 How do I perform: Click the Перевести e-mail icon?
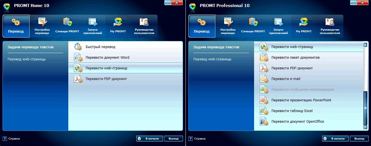click(264, 79)
